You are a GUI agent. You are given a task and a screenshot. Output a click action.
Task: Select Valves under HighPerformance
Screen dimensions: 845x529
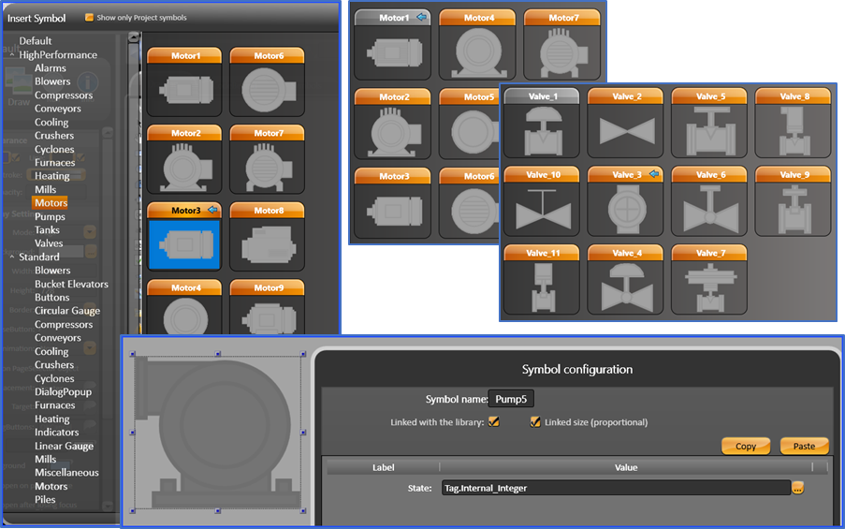[x=49, y=243]
